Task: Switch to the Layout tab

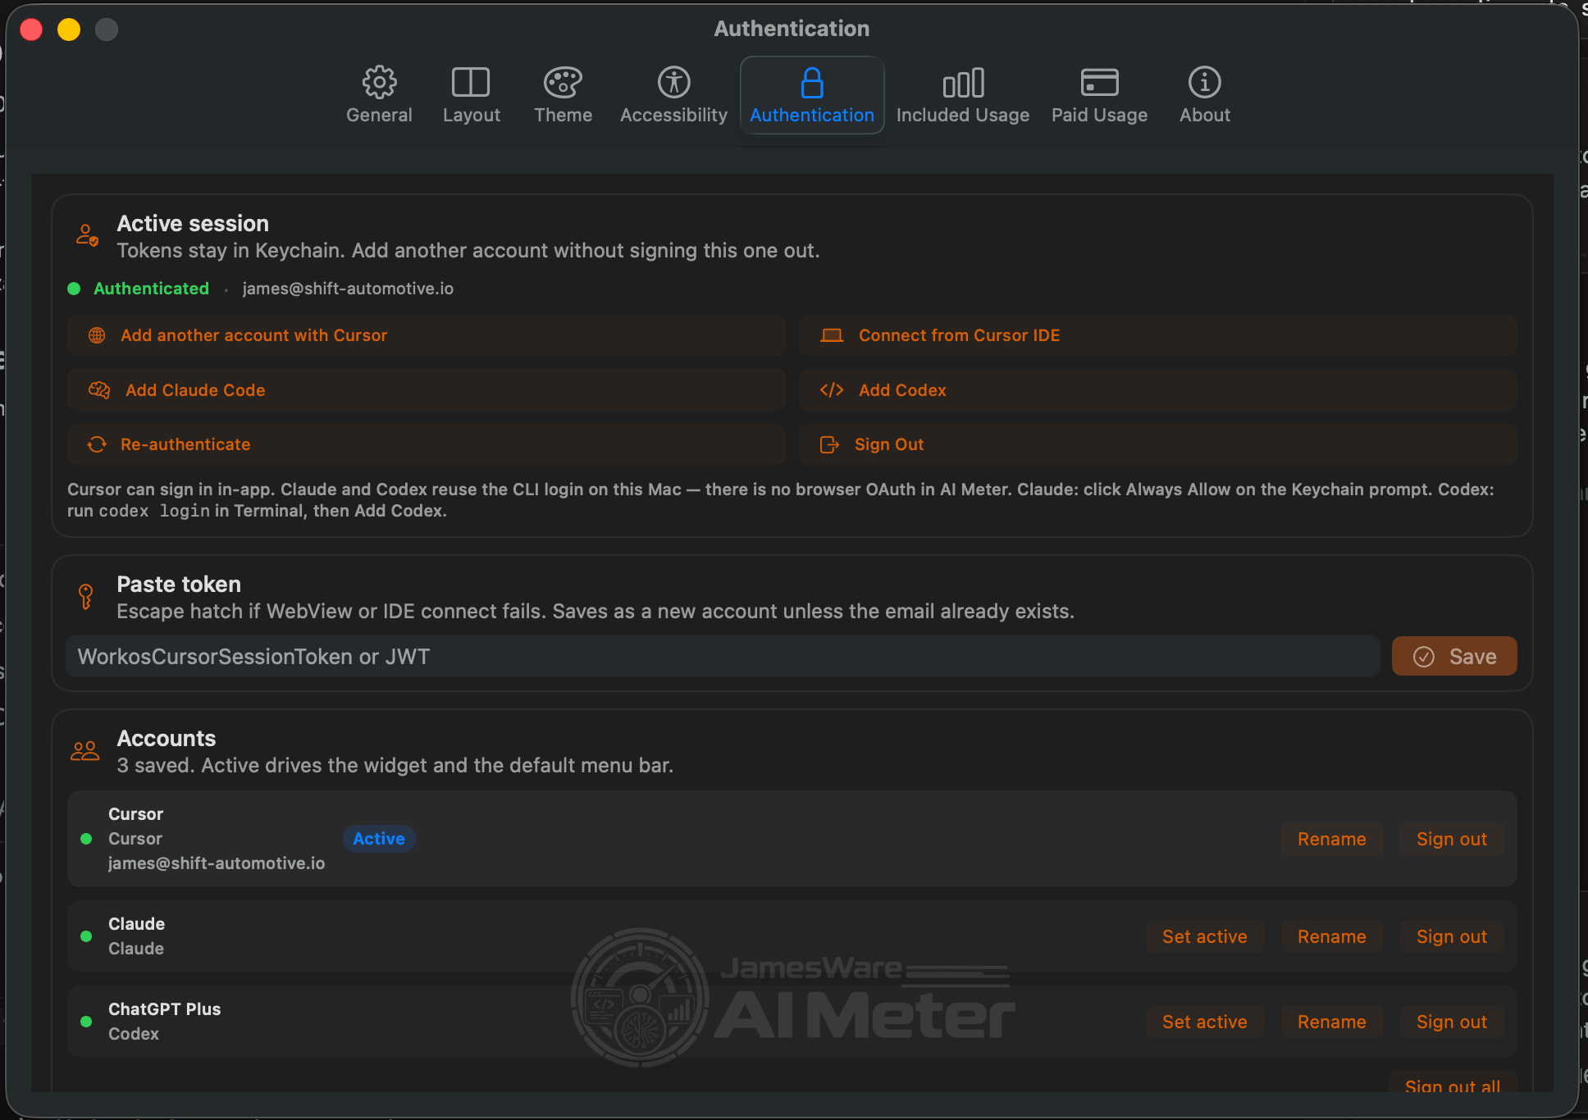Action: coord(471,95)
